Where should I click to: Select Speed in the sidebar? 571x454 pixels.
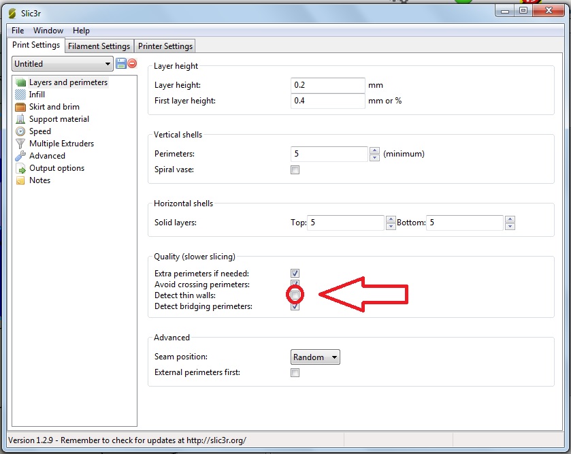point(40,131)
